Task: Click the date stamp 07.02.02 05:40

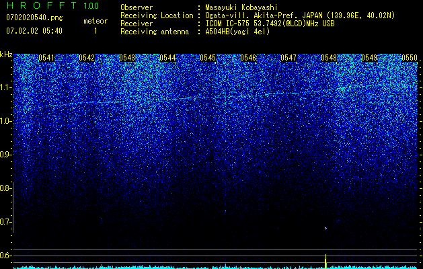Action: tap(34, 31)
